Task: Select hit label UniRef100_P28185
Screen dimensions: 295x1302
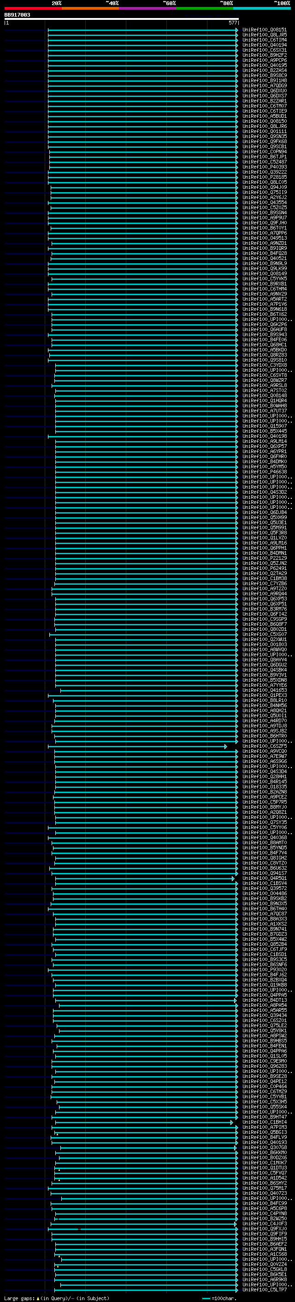Action: click(x=265, y=177)
